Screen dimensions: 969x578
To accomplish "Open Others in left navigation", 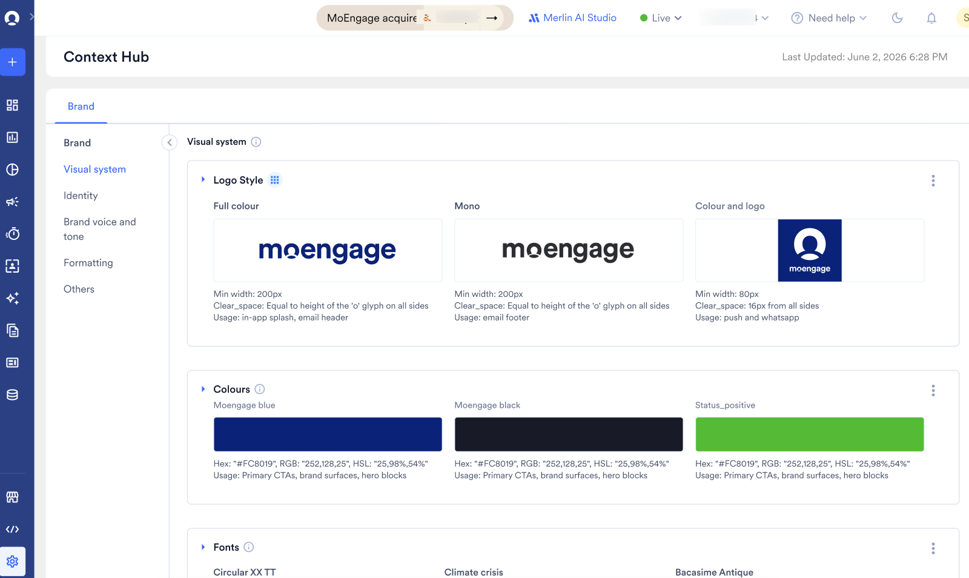I will pos(79,289).
